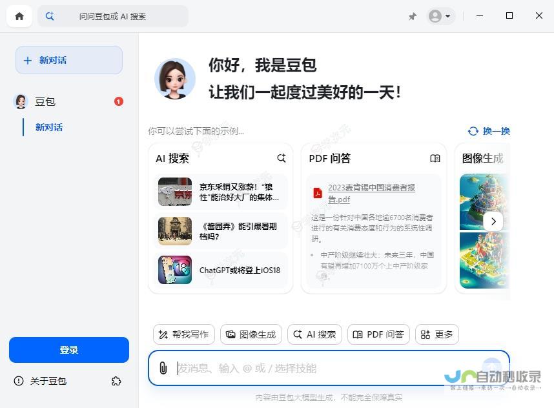
Task: Click the refresh arrows icon beside 换一换
Action: click(x=473, y=131)
